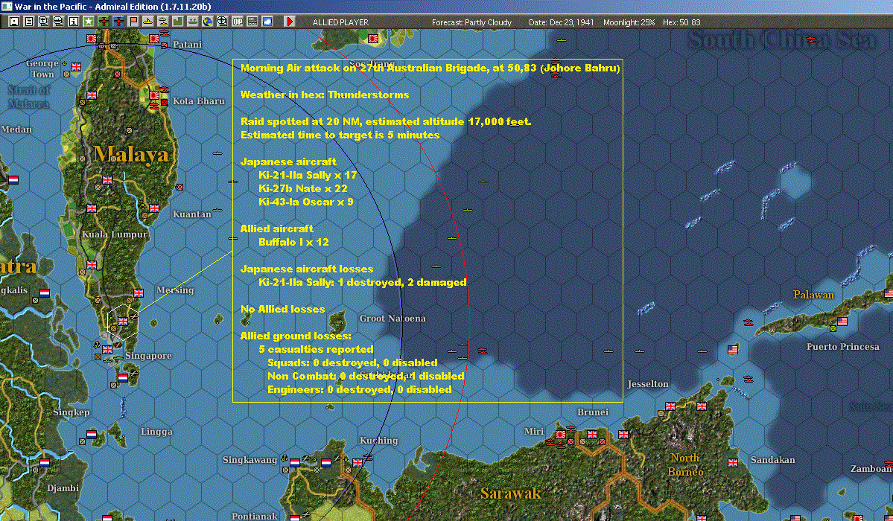Screen dimensions: 893x521
Task: Click the Malaya region label
Action: tap(131, 154)
